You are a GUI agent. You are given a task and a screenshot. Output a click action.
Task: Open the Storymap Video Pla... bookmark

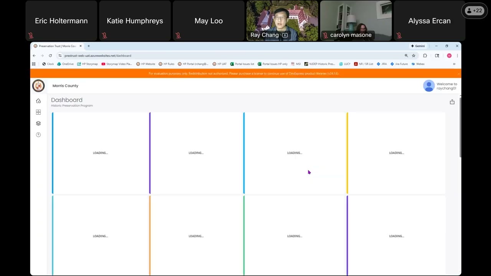click(117, 64)
